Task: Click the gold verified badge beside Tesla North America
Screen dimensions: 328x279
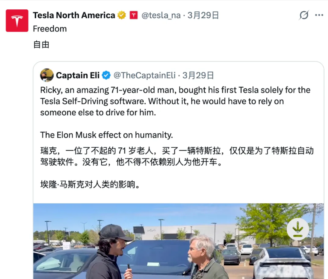Action: 122,16
